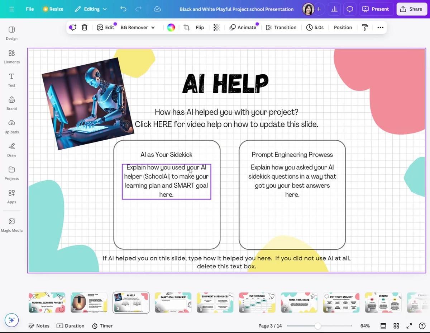The height and width of the screenshot is (333, 430).
Task: Open the Projects tab in sidebar
Action: [x=11, y=173]
